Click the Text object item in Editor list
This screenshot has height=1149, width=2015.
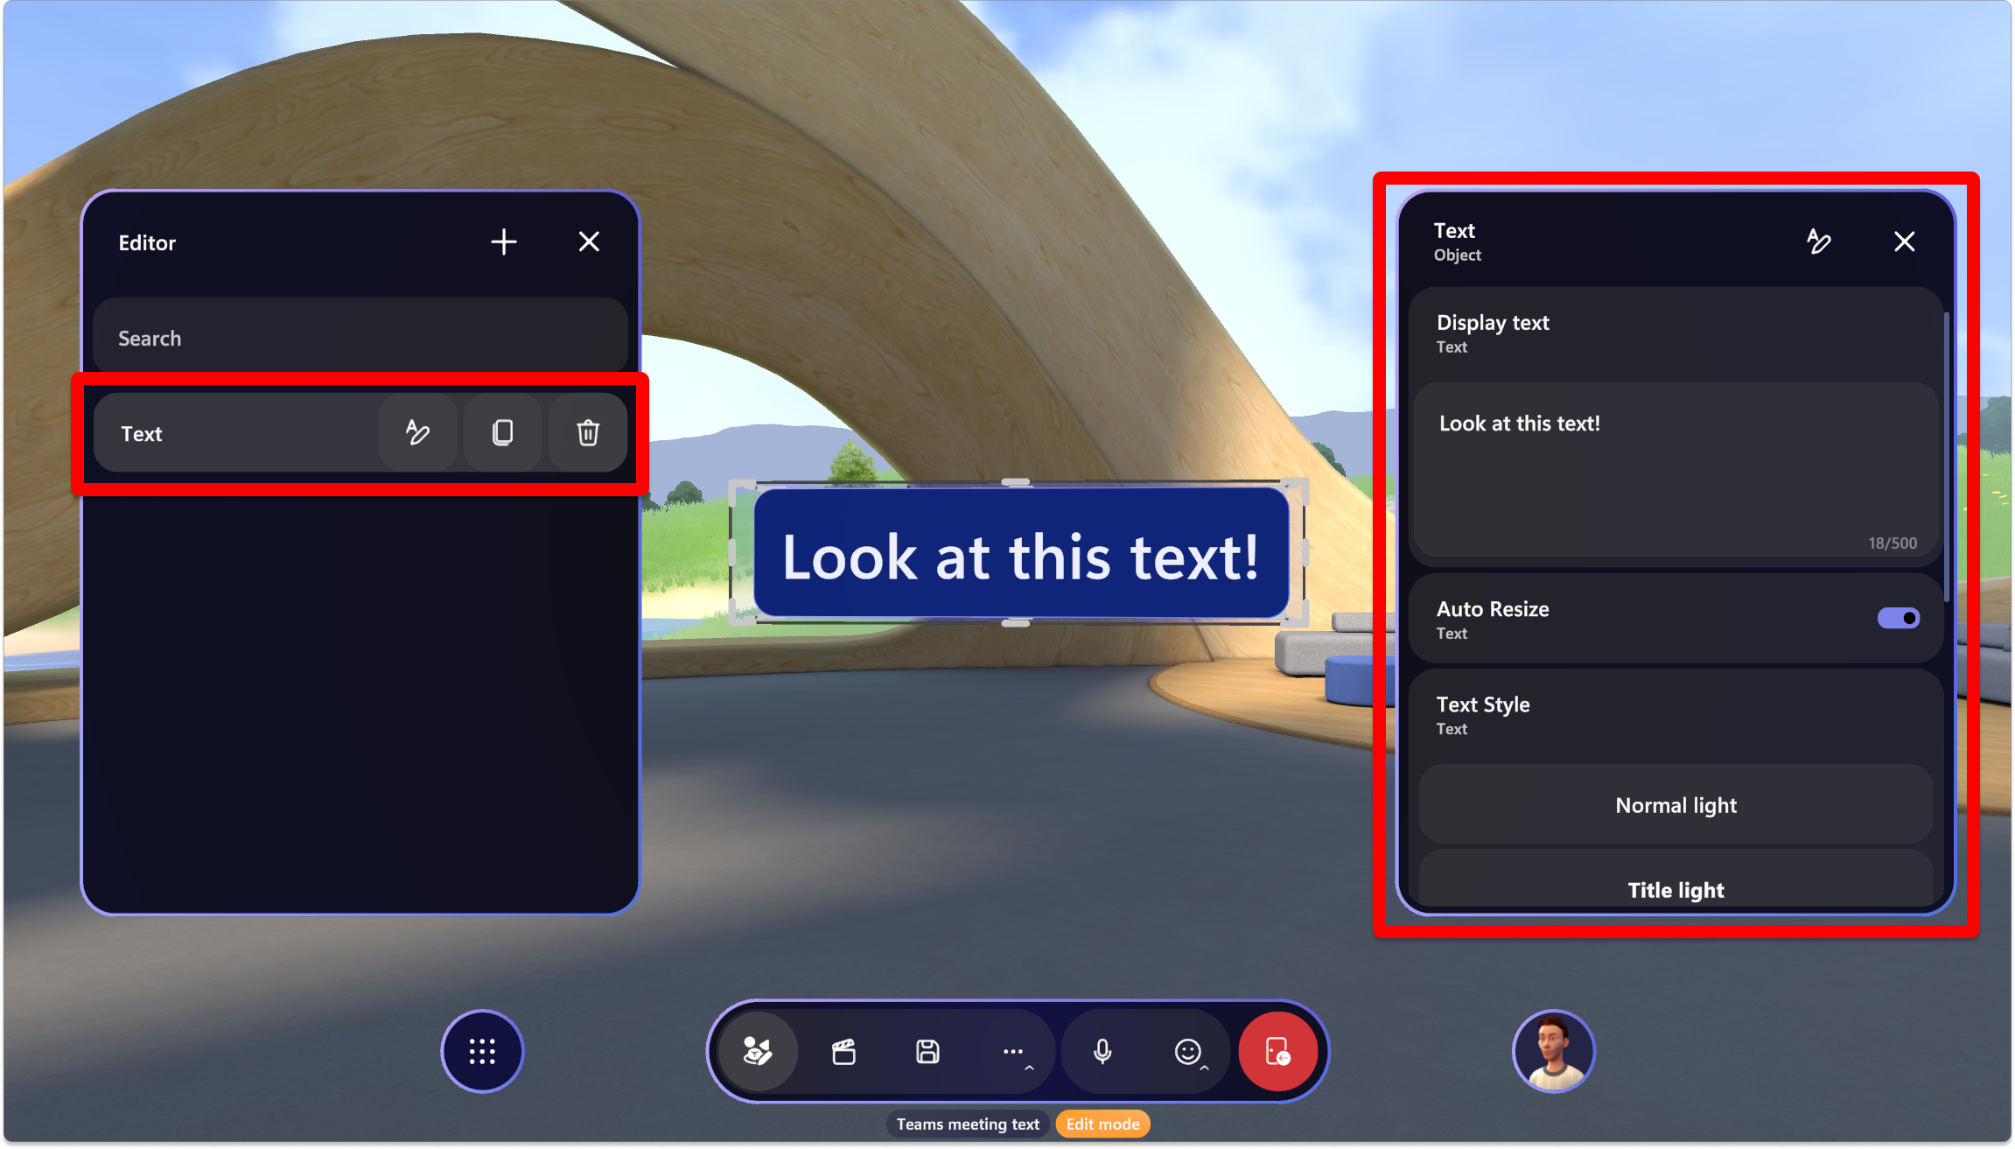[x=242, y=432]
